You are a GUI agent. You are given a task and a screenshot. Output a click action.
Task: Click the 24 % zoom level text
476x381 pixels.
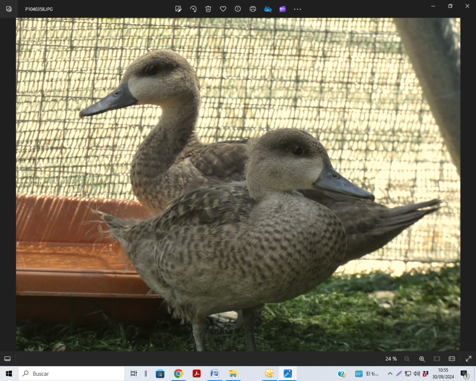(391, 359)
